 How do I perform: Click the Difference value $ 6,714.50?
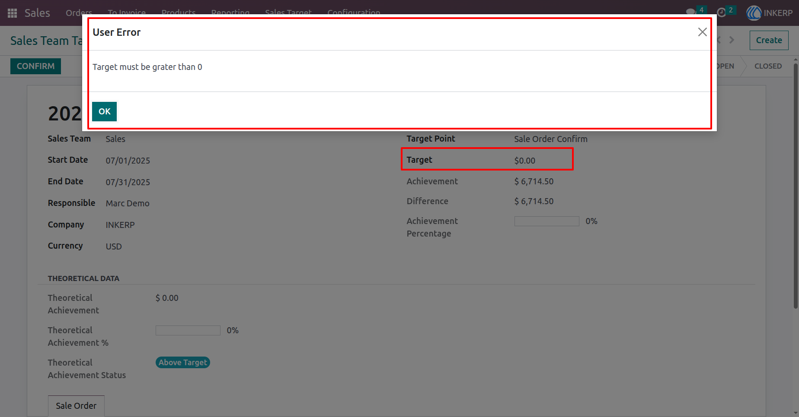point(534,201)
